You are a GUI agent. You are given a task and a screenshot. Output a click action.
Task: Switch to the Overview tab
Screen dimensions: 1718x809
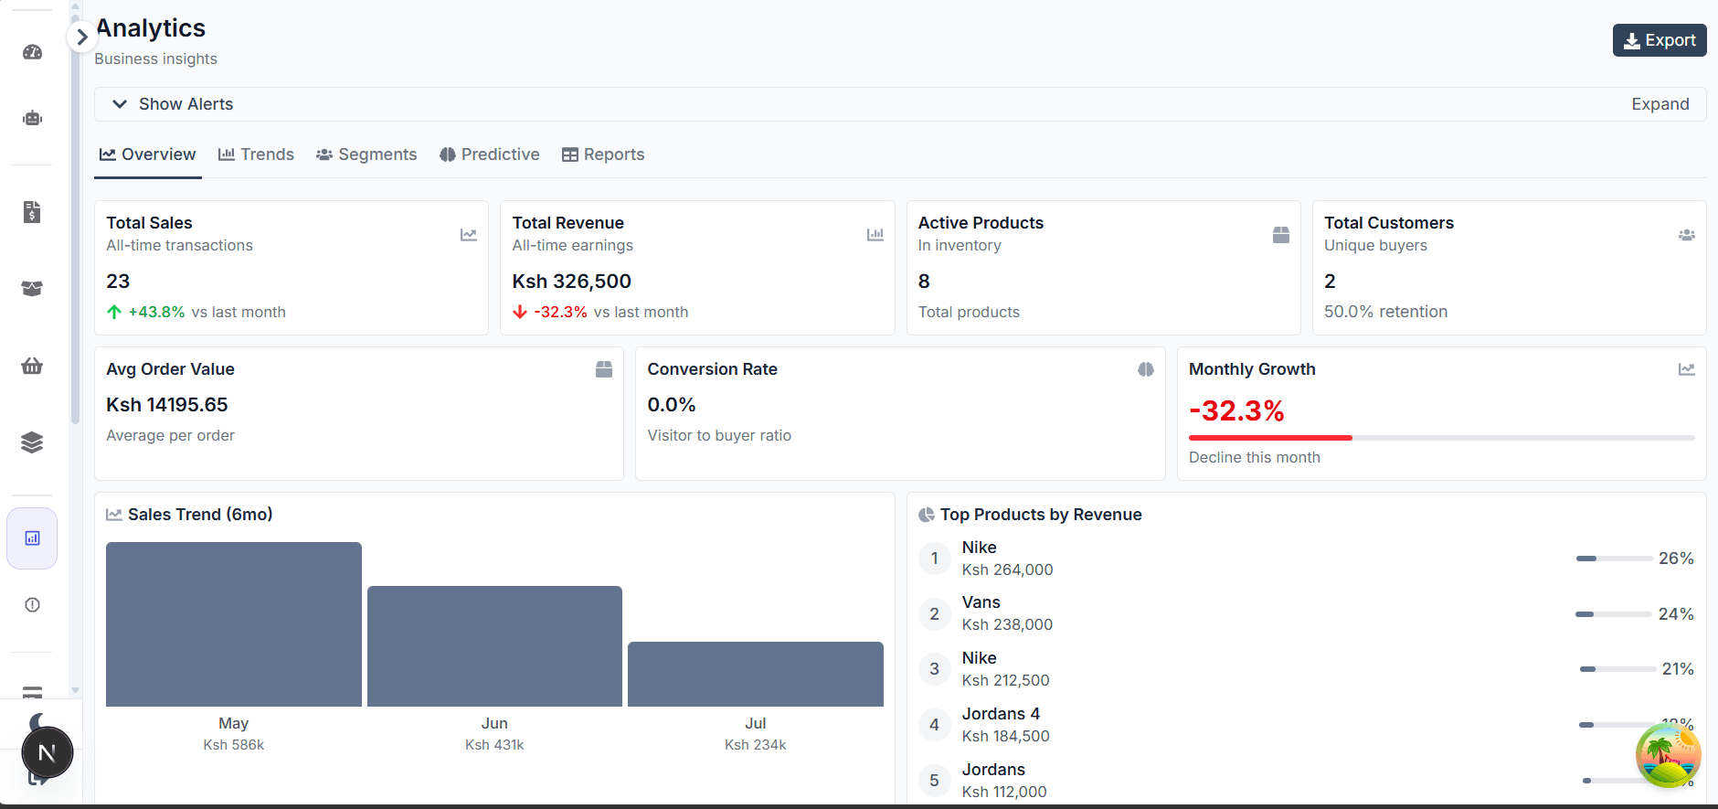coord(148,154)
